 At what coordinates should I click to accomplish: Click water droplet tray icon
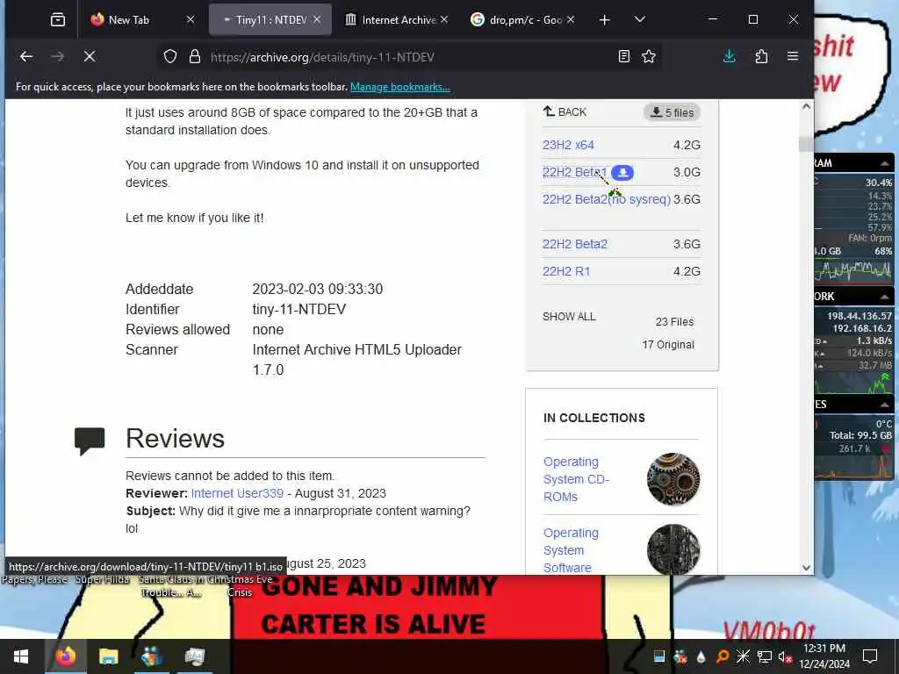click(701, 656)
